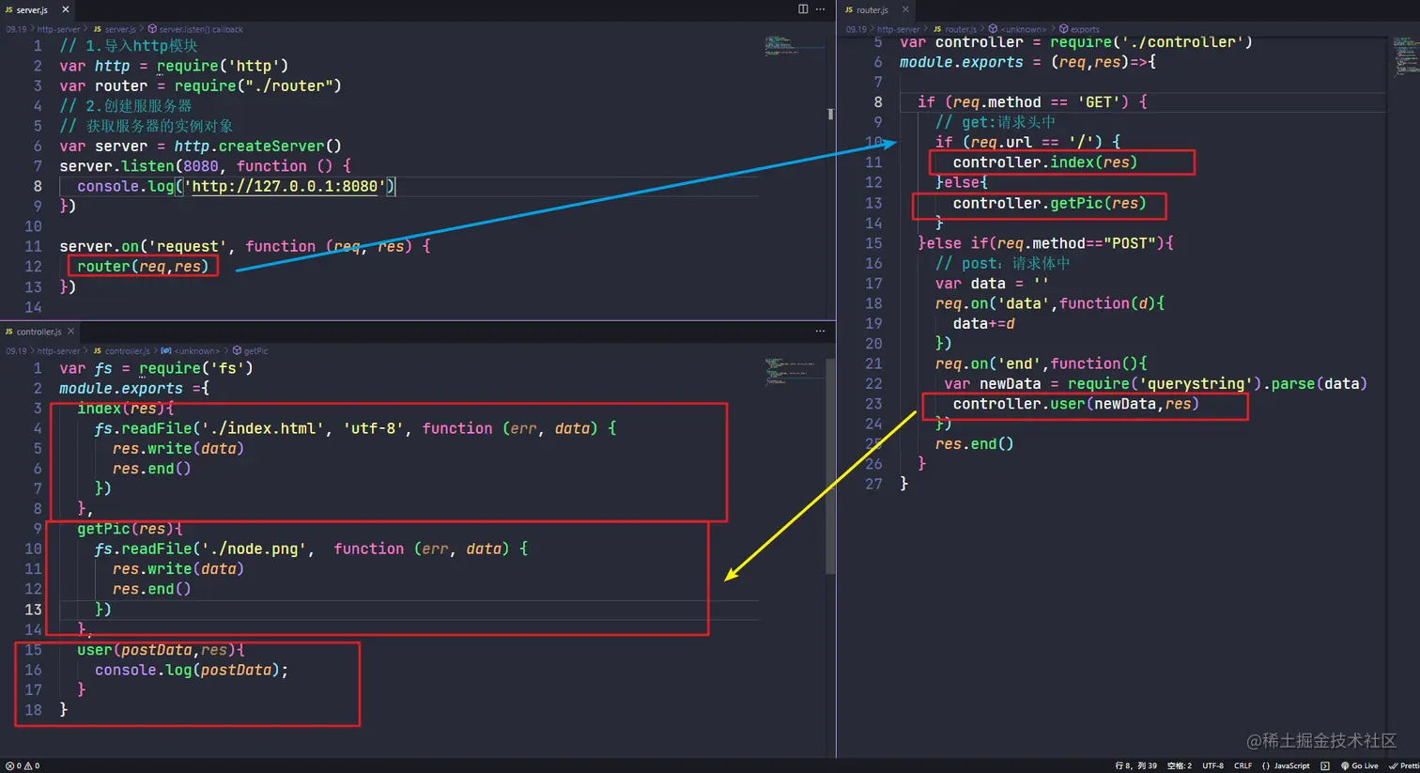
Task: Click the warnings icon in the status bar
Action: pyautogui.click(x=30, y=765)
